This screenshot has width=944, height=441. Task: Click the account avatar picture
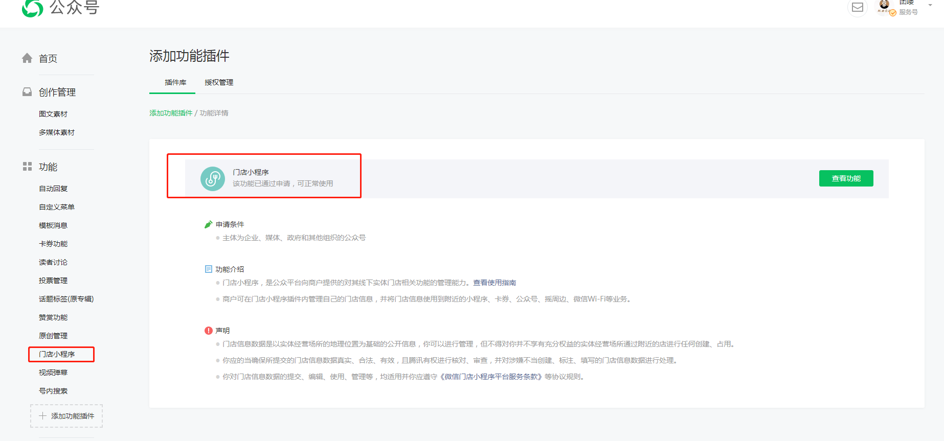tap(884, 5)
